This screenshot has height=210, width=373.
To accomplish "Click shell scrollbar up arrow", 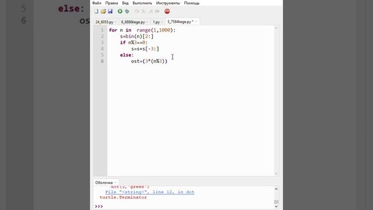I will [x=276, y=189].
